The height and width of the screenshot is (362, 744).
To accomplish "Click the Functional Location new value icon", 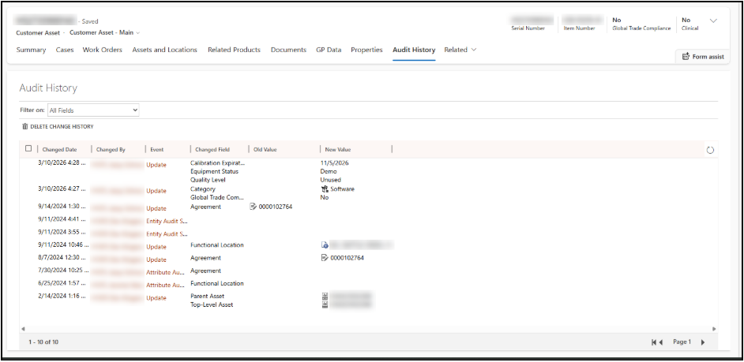I will pos(325,245).
